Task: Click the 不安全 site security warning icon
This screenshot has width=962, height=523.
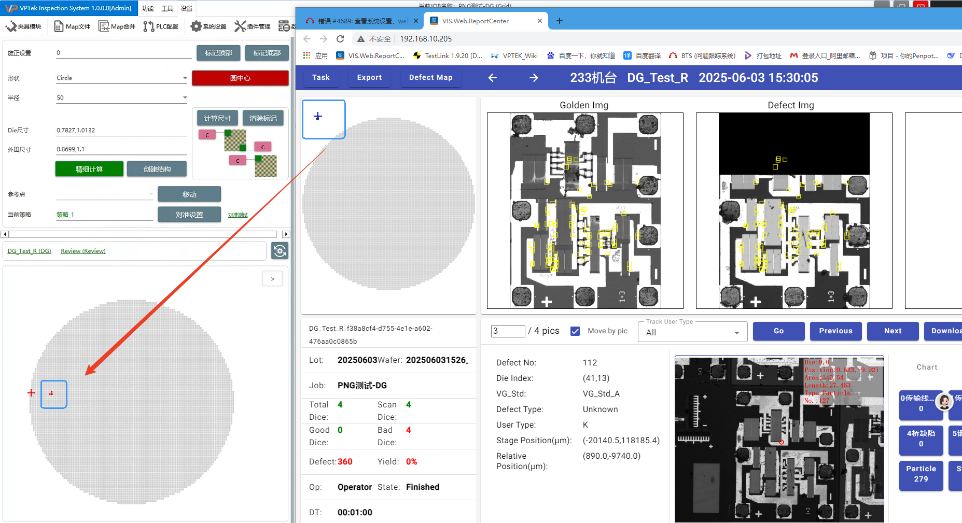Action: 361,39
